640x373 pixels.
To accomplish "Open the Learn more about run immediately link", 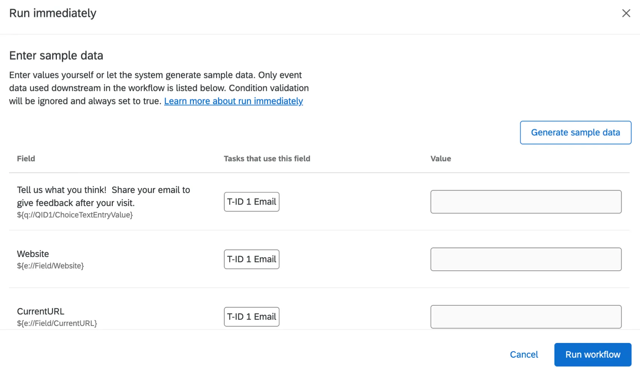I will click(233, 101).
